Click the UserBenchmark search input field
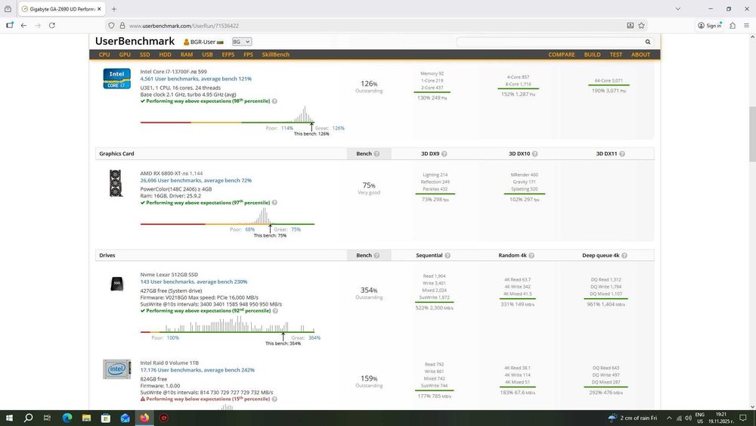Screen dimensions: 756x426 click(x=550, y=42)
